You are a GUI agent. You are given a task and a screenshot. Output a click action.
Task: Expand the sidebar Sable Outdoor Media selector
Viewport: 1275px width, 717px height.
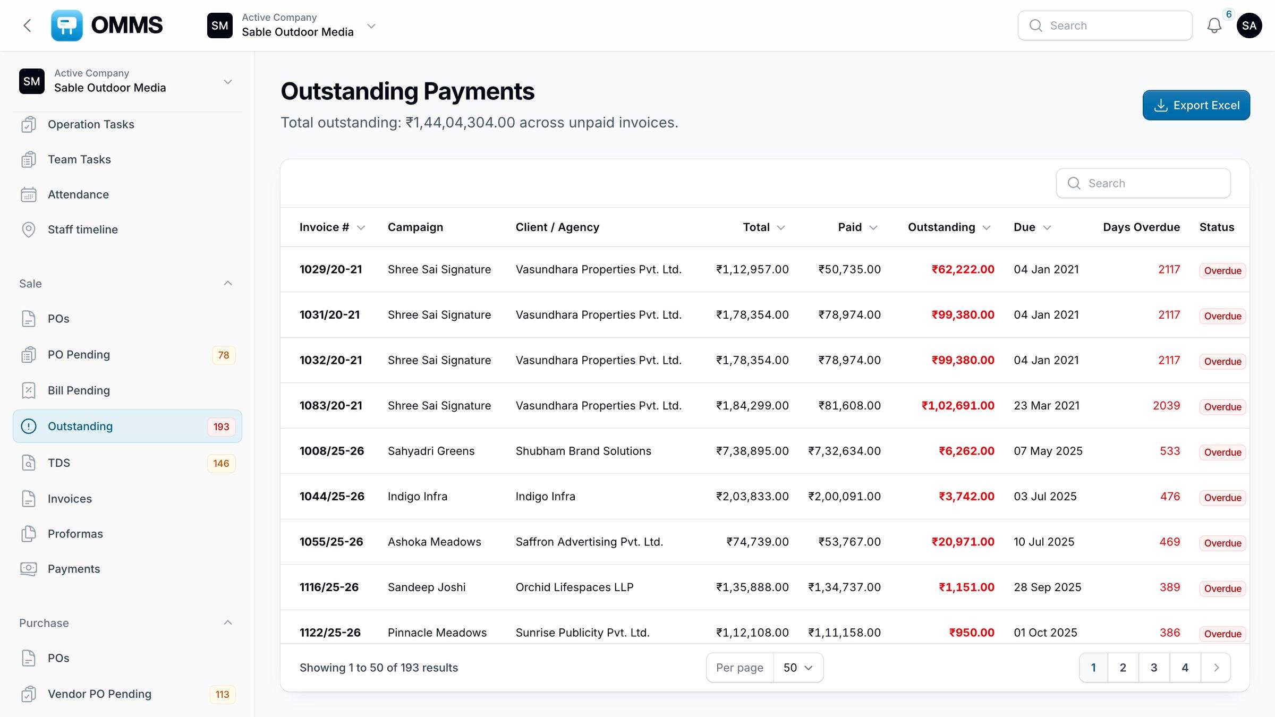click(x=127, y=81)
